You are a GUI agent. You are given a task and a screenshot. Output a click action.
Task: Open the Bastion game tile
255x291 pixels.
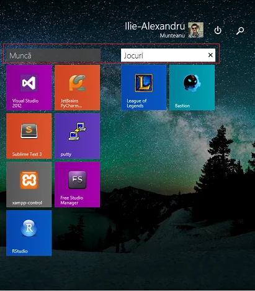pyautogui.click(x=192, y=88)
